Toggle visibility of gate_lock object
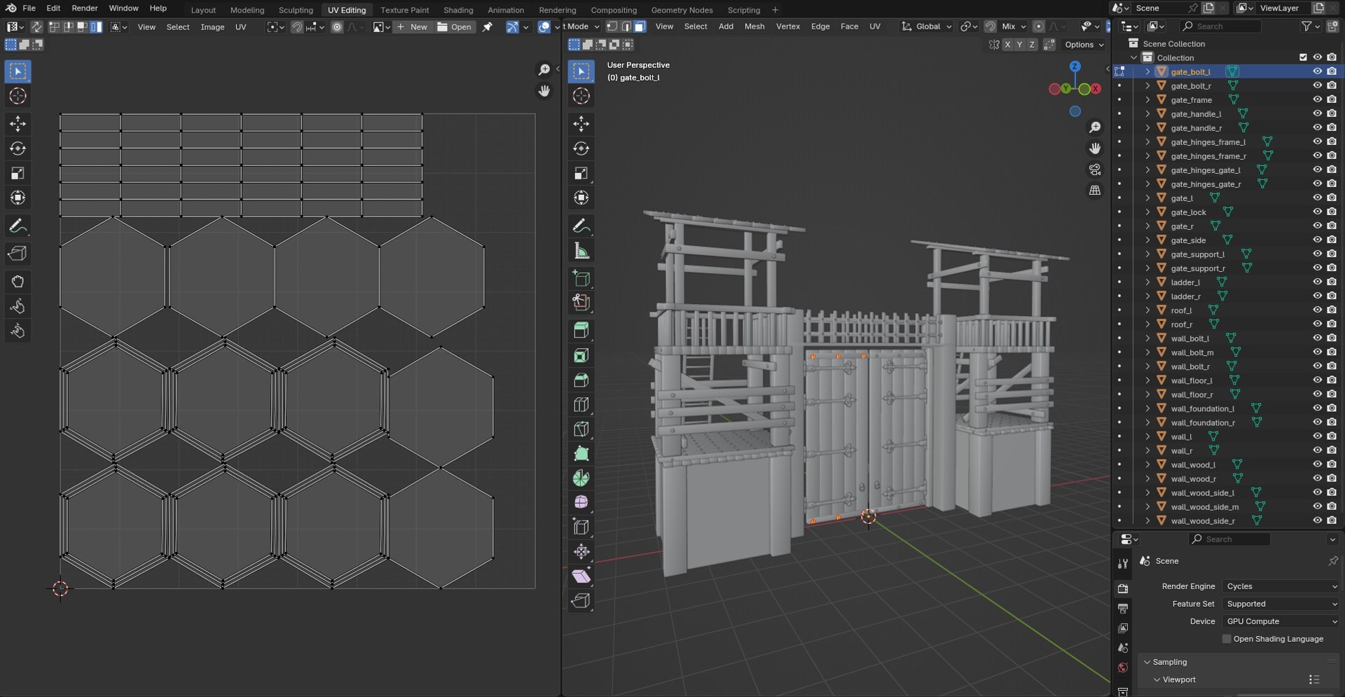 click(x=1317, y=212)
